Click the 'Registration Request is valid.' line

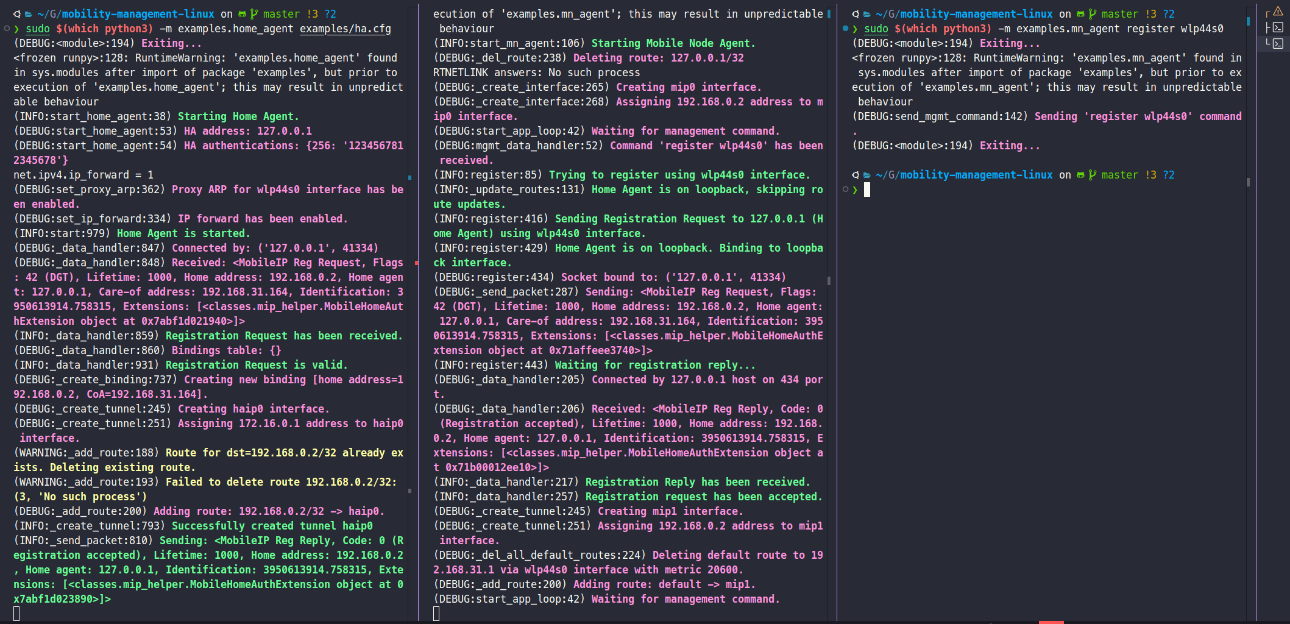[181, 365]
